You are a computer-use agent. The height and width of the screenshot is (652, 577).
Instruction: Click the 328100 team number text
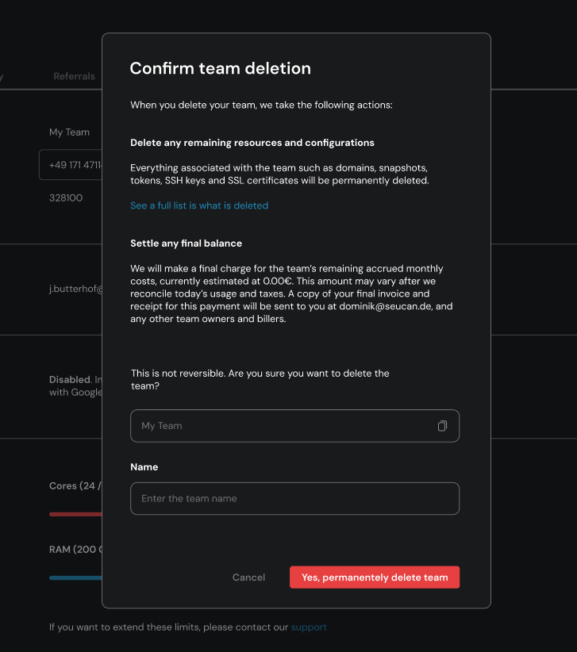point(66,198)
